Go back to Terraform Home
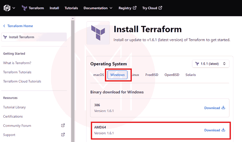The image size is (242, 142). [18, 26]
